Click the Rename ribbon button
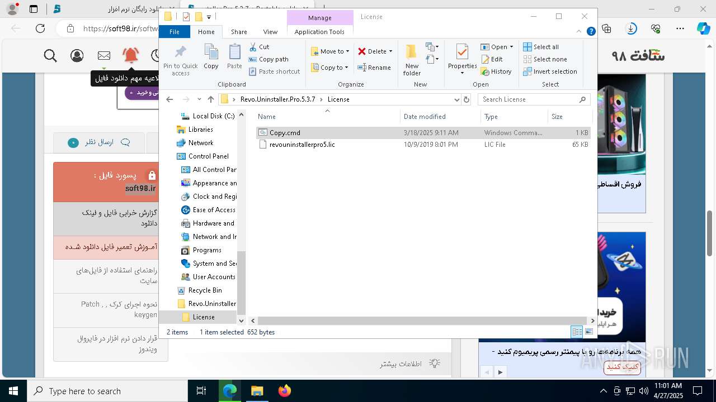Image resolution: width=716 pixels, height=402 pixels. click(374, 68)
